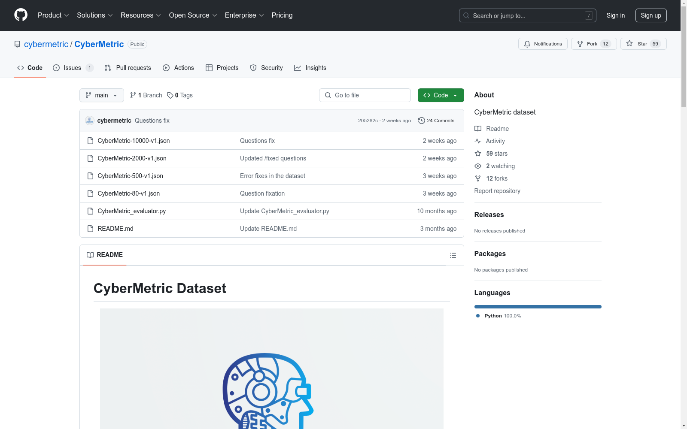Open the 24 Commits history link
Viewport: 687px width, 429px height.
point(436,121)
